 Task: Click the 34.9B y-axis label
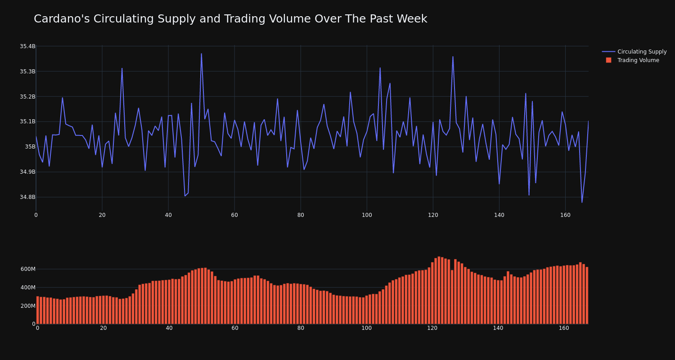[x=27, y=172]
